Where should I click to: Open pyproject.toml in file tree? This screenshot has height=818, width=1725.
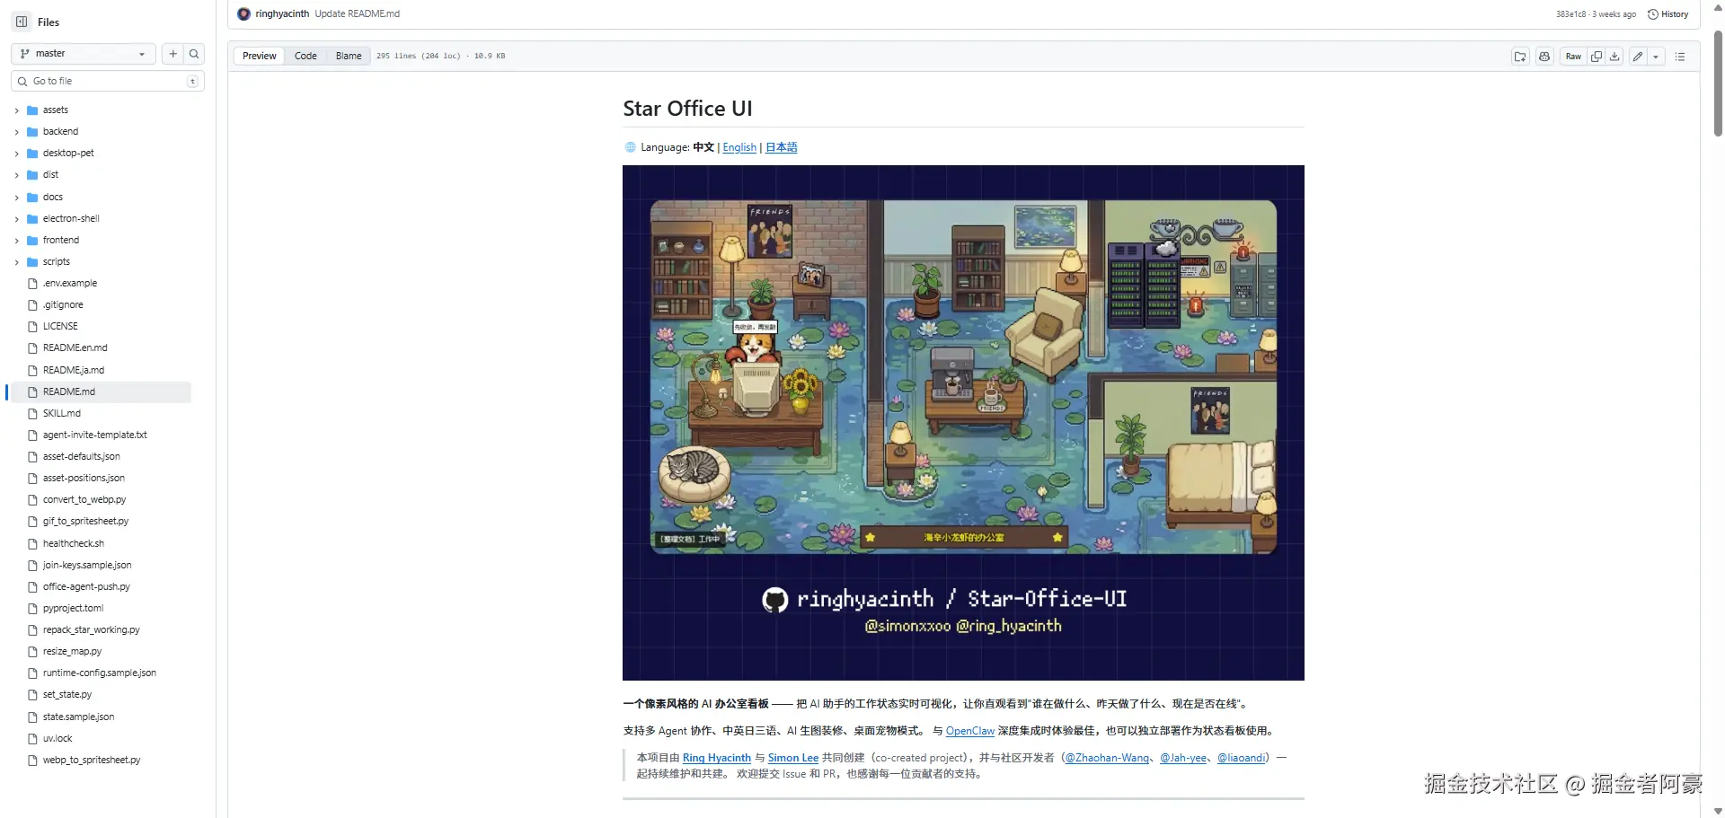coord(73,608)
